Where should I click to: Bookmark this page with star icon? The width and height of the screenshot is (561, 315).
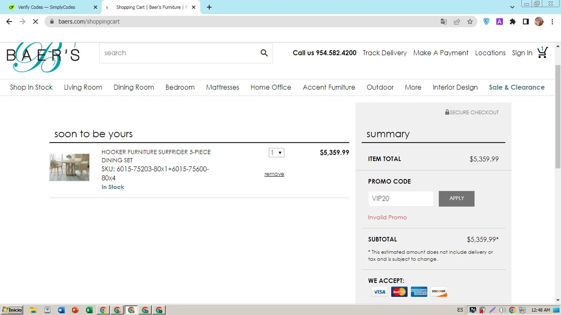470,22
